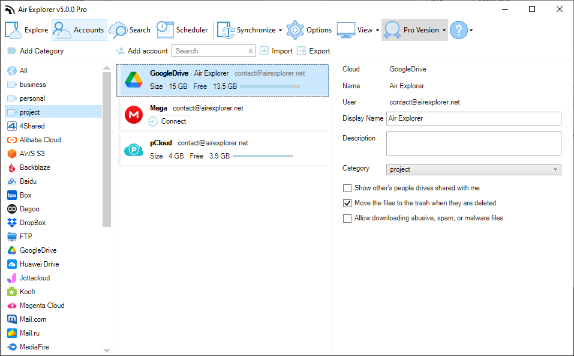
Task: Select FTP in the list
Action: click(53, 237)
